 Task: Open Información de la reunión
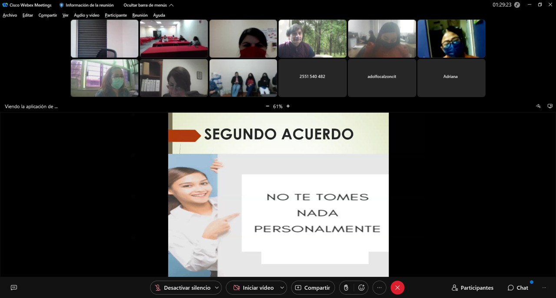click(x=86, y=5)
